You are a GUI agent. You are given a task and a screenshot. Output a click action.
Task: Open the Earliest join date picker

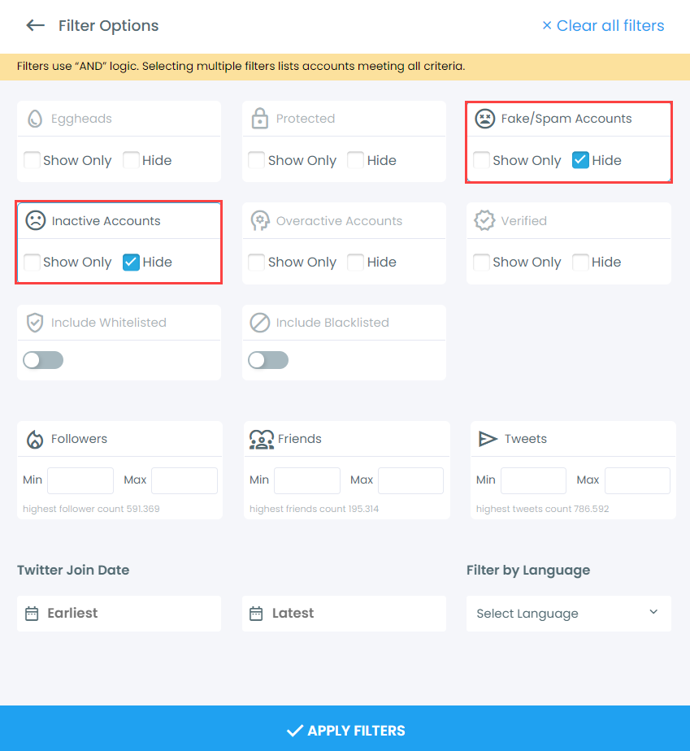tap(119, 614)
